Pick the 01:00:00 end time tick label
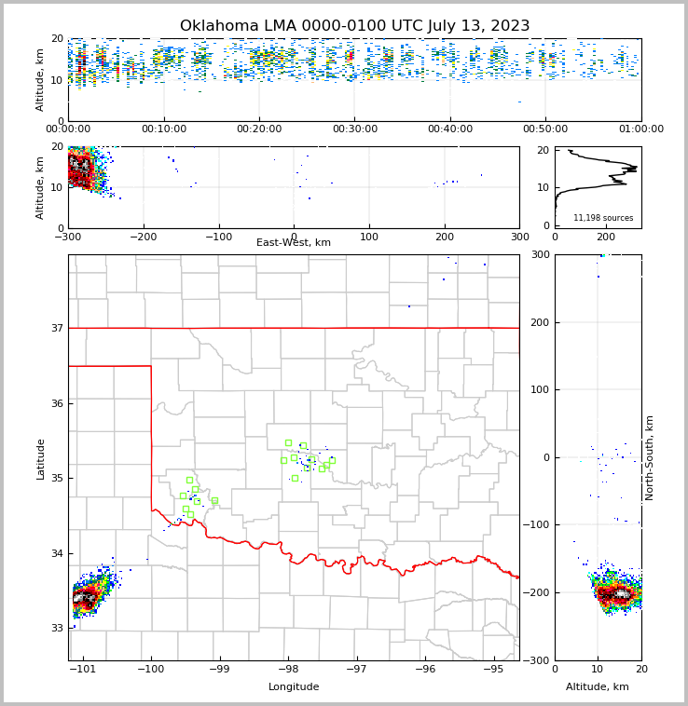This screenshot has height=706, width=688. coord(640,129)
